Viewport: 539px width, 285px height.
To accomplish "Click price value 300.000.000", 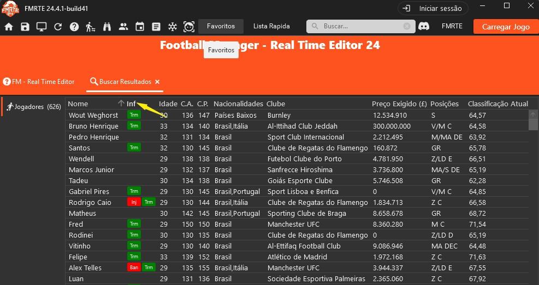I will click(x=392, y=126).
